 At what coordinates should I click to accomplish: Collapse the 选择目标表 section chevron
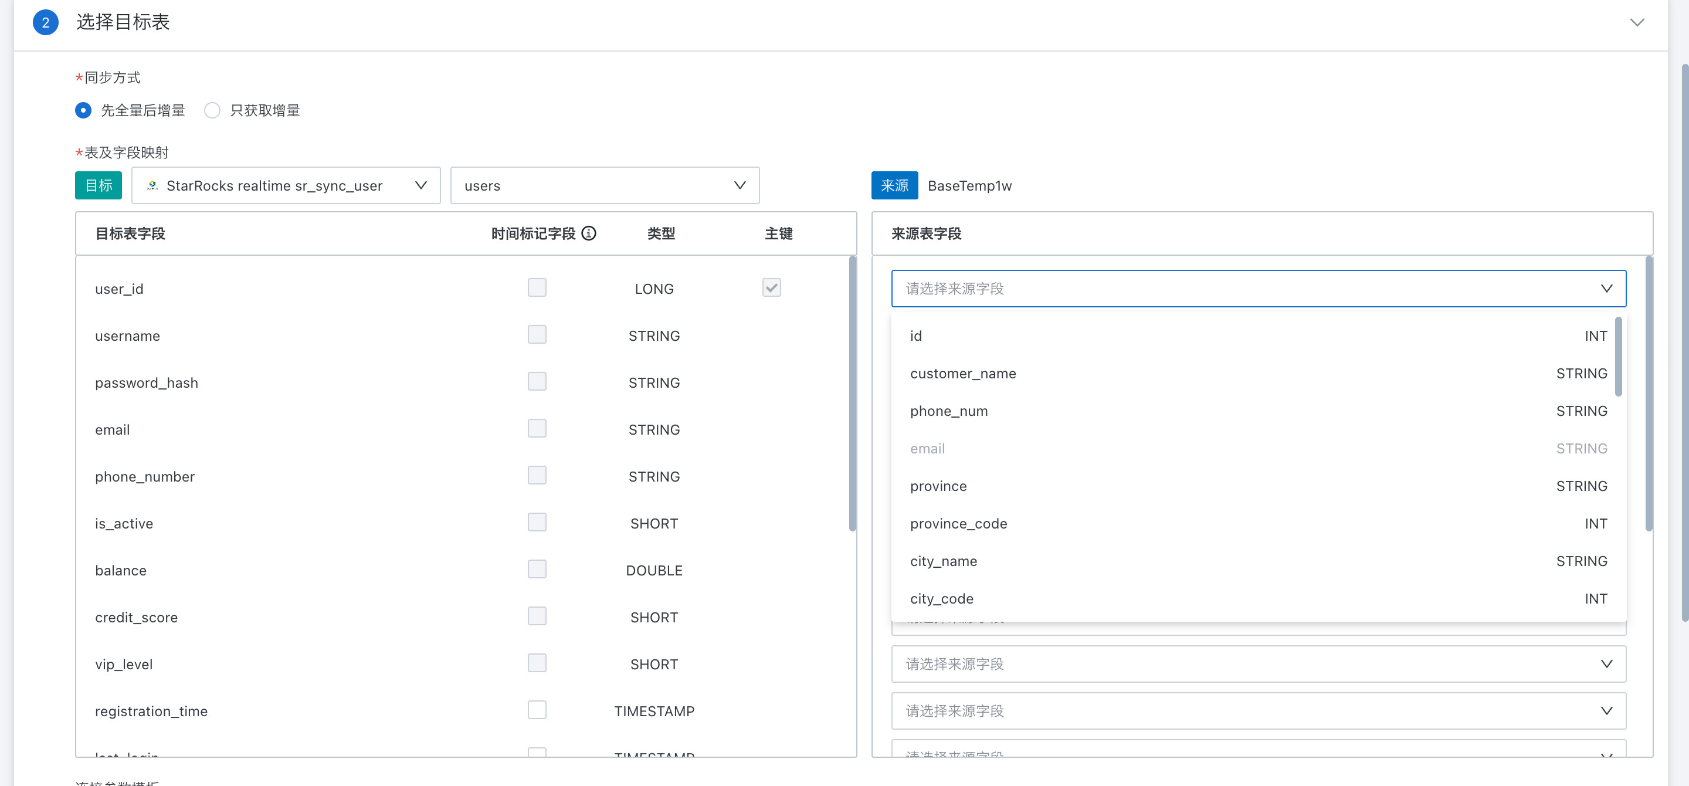(x=1637, y=22)
